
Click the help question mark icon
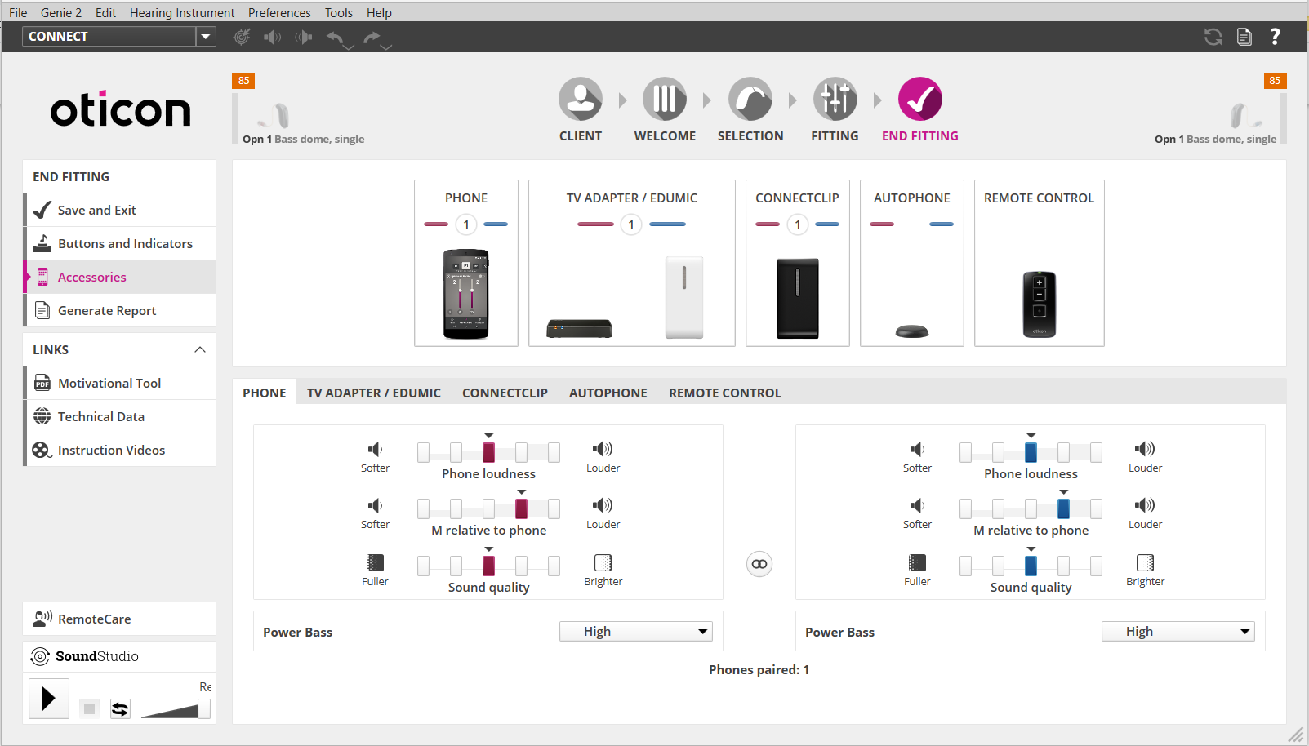[x=1275, y=37]
